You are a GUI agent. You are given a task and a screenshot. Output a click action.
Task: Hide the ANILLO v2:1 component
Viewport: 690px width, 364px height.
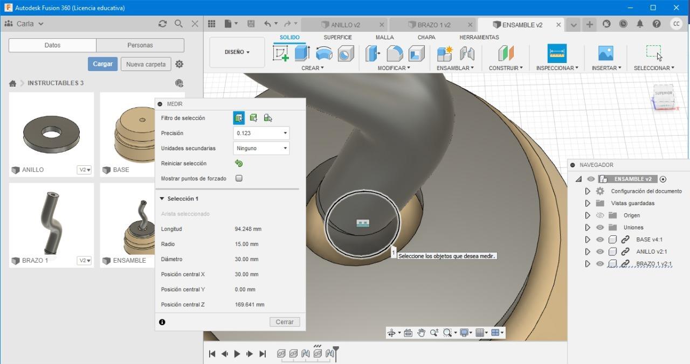pyautogui.click(x=599, y=251)
